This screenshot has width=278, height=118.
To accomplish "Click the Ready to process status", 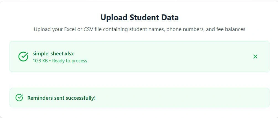I will click(x=70, y=61).
